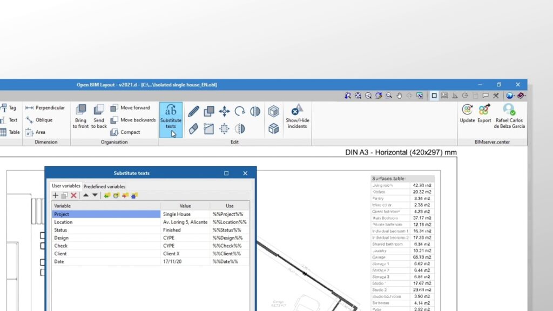Toggle the pan hand tool
This screenshot has height=311, width=553.
coord(399,96)
